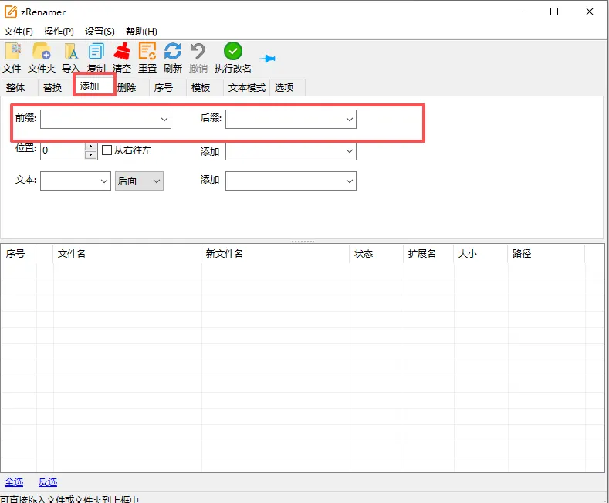
Task: Open the 文本 combo box arrow
Action: tap(103, 181)
